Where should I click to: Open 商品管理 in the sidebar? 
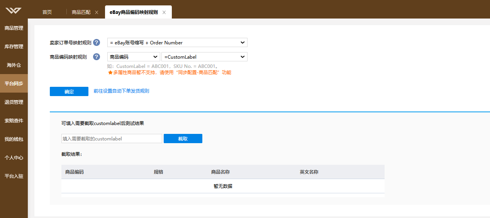click(14, 28)
